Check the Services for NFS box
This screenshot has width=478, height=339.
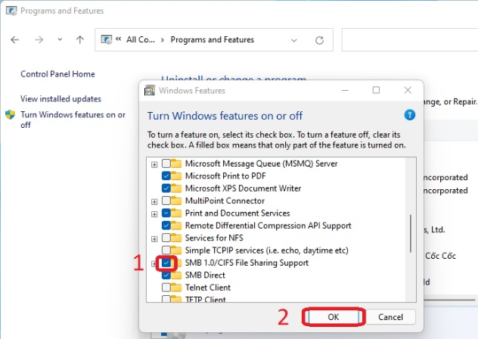(x=166, y=238)
